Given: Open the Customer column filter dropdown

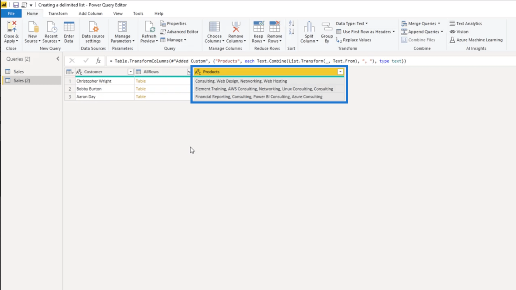Looking at the screenshot, I should pos(131,72).
